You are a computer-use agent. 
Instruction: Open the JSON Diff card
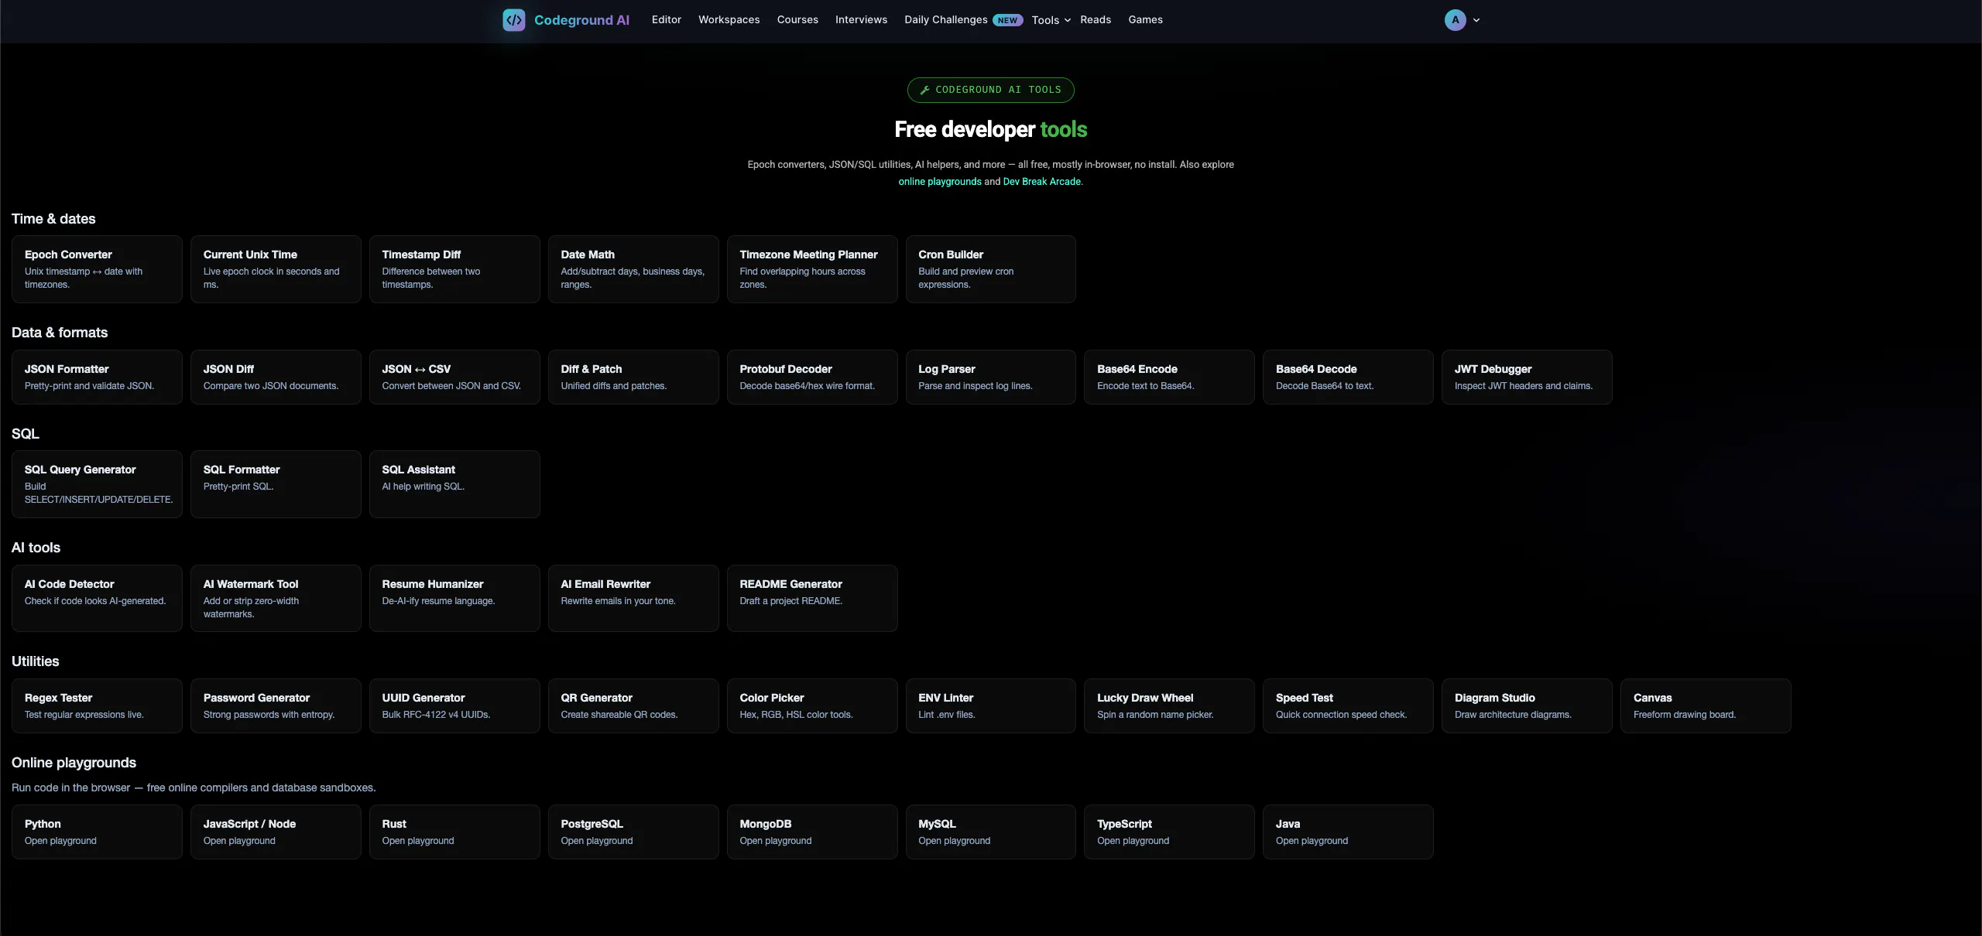(276, 377)
